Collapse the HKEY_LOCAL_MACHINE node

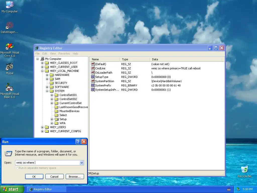pos(42,71)
